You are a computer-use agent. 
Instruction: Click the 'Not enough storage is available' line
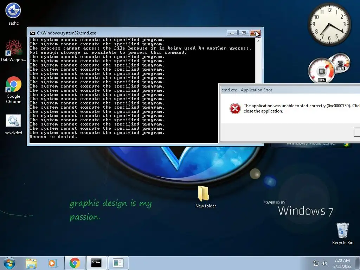point(108,52)
